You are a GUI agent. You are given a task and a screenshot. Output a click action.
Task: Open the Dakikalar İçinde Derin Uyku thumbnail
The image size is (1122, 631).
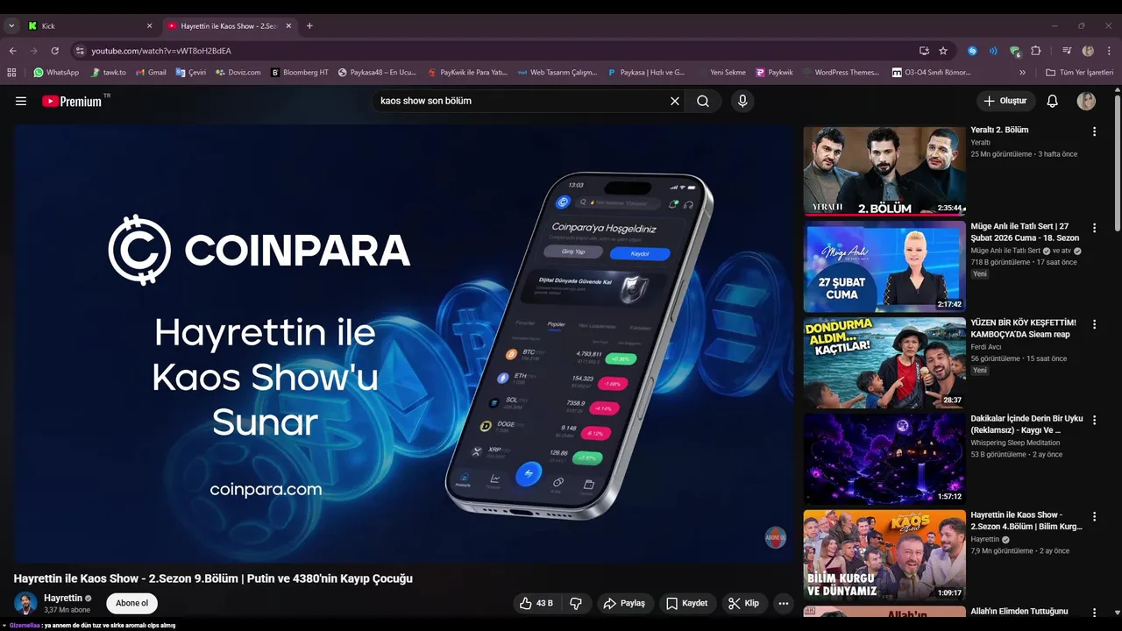(884, 458)
